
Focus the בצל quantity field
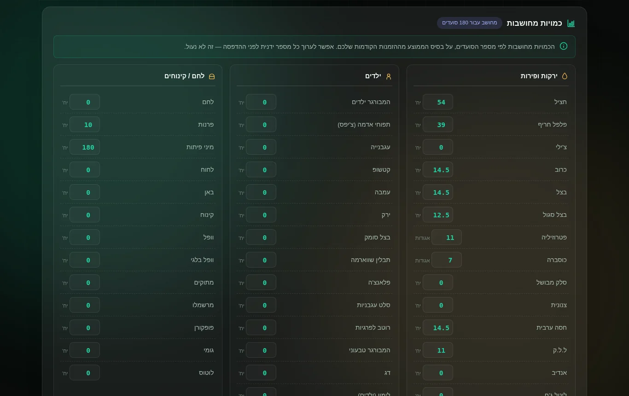tap(438, 192)
